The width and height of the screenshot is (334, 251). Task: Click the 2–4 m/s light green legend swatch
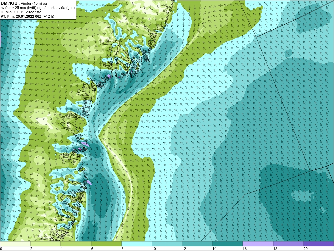pos(45,244)
